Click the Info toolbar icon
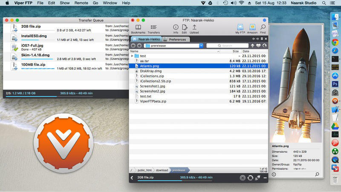The width and height of the screenshot is (341, 192). [x=176, y=28]
